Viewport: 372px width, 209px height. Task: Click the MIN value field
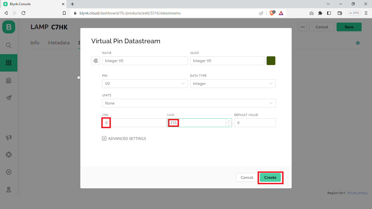(x=134, y=123)
